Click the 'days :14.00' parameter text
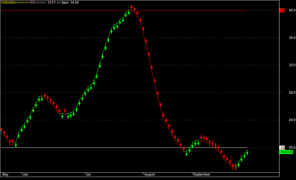 coord(70,3)
